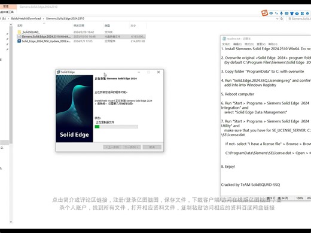Click 'Cracked by TeAM SolidSQUAD-SSQ' line in Notepad

251,185
